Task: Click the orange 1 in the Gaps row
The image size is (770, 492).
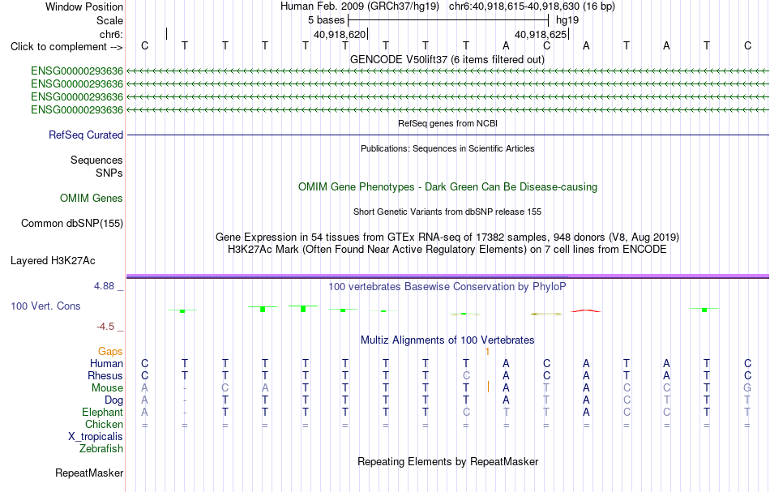Action: tap(488, 352)
